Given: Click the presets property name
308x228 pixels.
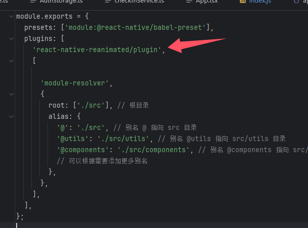Looking at the screenshot, I should [x=38, y=27].
